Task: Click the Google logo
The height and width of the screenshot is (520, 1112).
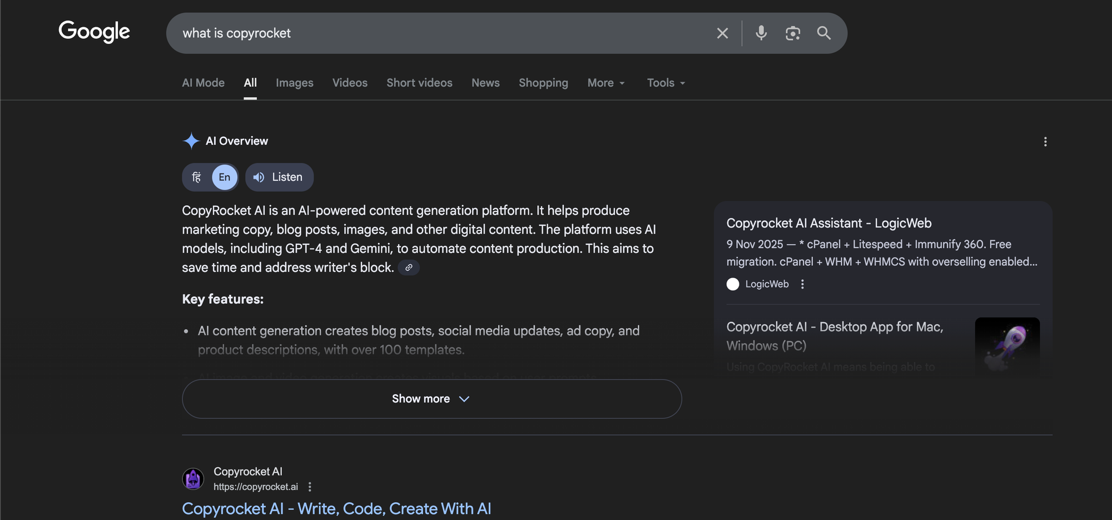Action: tap(94, 32)
